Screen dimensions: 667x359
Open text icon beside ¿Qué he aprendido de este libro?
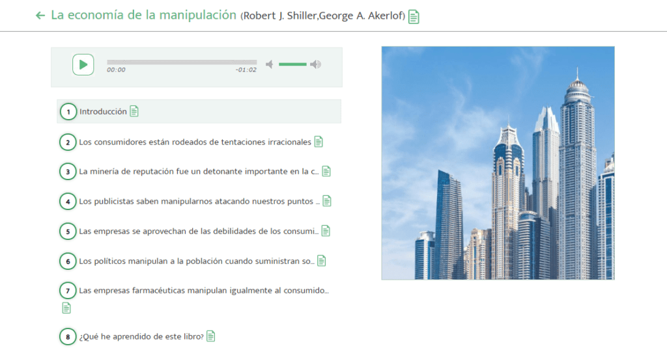210,336
